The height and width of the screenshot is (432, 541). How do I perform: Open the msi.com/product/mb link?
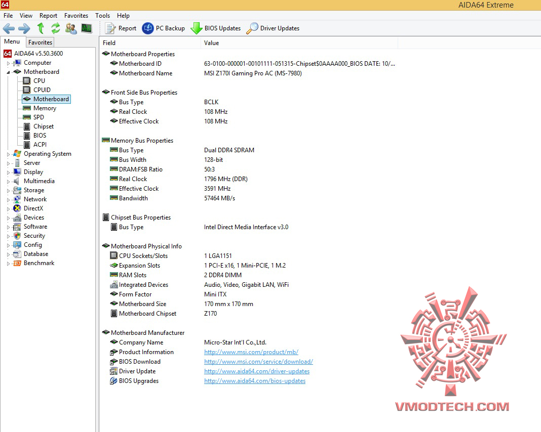pos(251,352)
